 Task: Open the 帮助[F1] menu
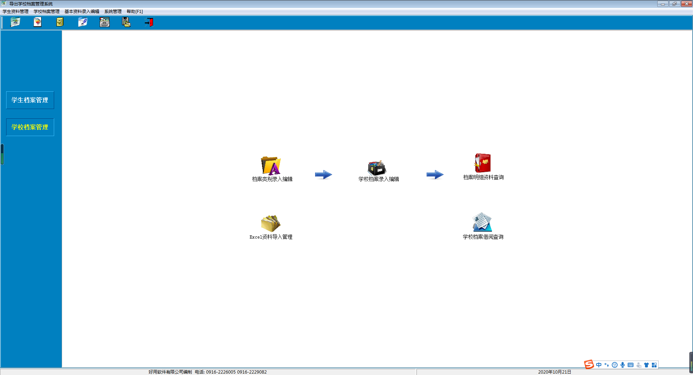click(x=135, y=12)
